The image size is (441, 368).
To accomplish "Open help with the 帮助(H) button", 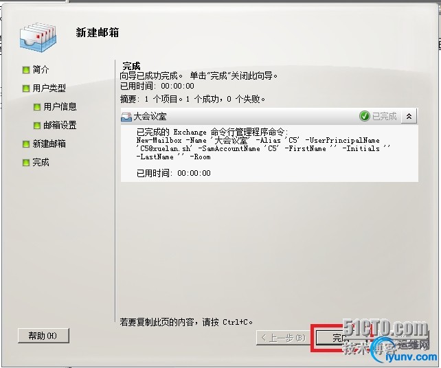I will pos(43,336).
